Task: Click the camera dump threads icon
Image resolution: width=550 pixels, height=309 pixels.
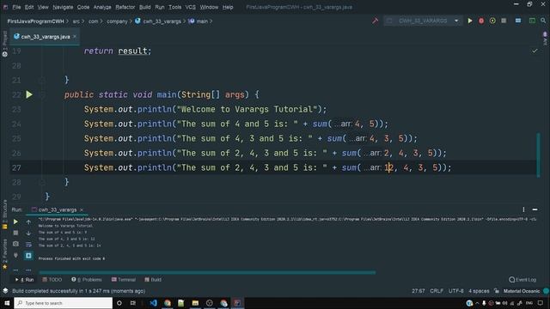Action: click(x=15, y=244)
